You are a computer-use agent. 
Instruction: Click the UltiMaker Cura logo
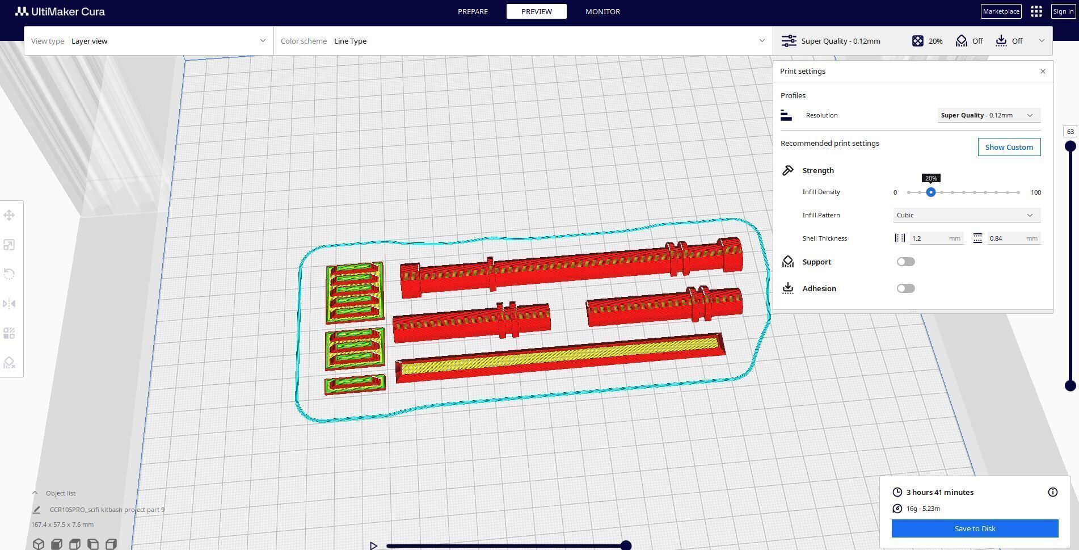60,11
